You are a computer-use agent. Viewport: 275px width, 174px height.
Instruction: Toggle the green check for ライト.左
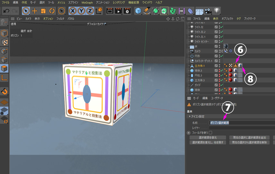click(222, 27)
